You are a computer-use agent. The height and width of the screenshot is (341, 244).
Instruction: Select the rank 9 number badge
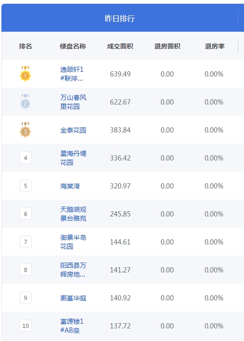[26, 298]
